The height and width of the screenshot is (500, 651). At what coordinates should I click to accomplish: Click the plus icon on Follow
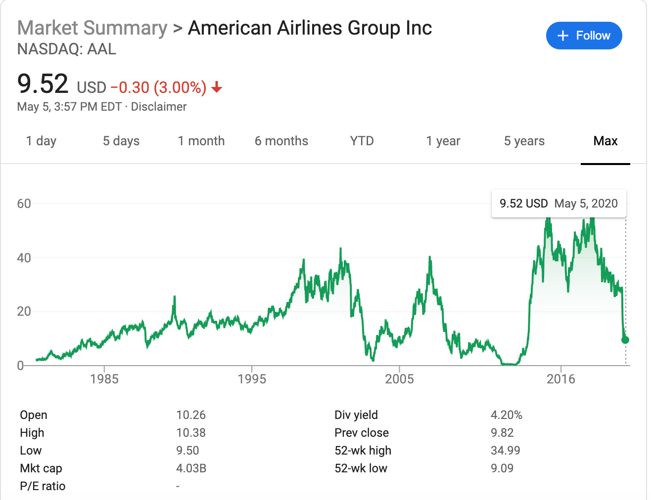[562, 36]
